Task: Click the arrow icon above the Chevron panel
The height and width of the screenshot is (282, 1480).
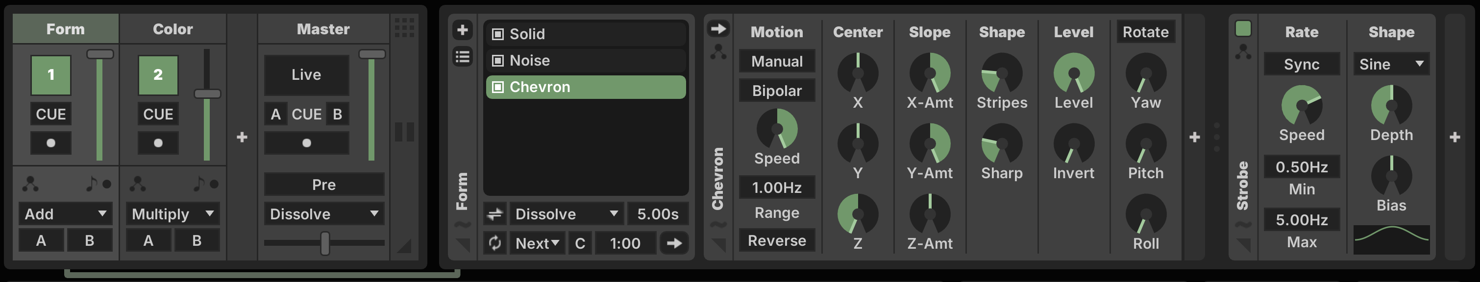Action: (718, 29)
